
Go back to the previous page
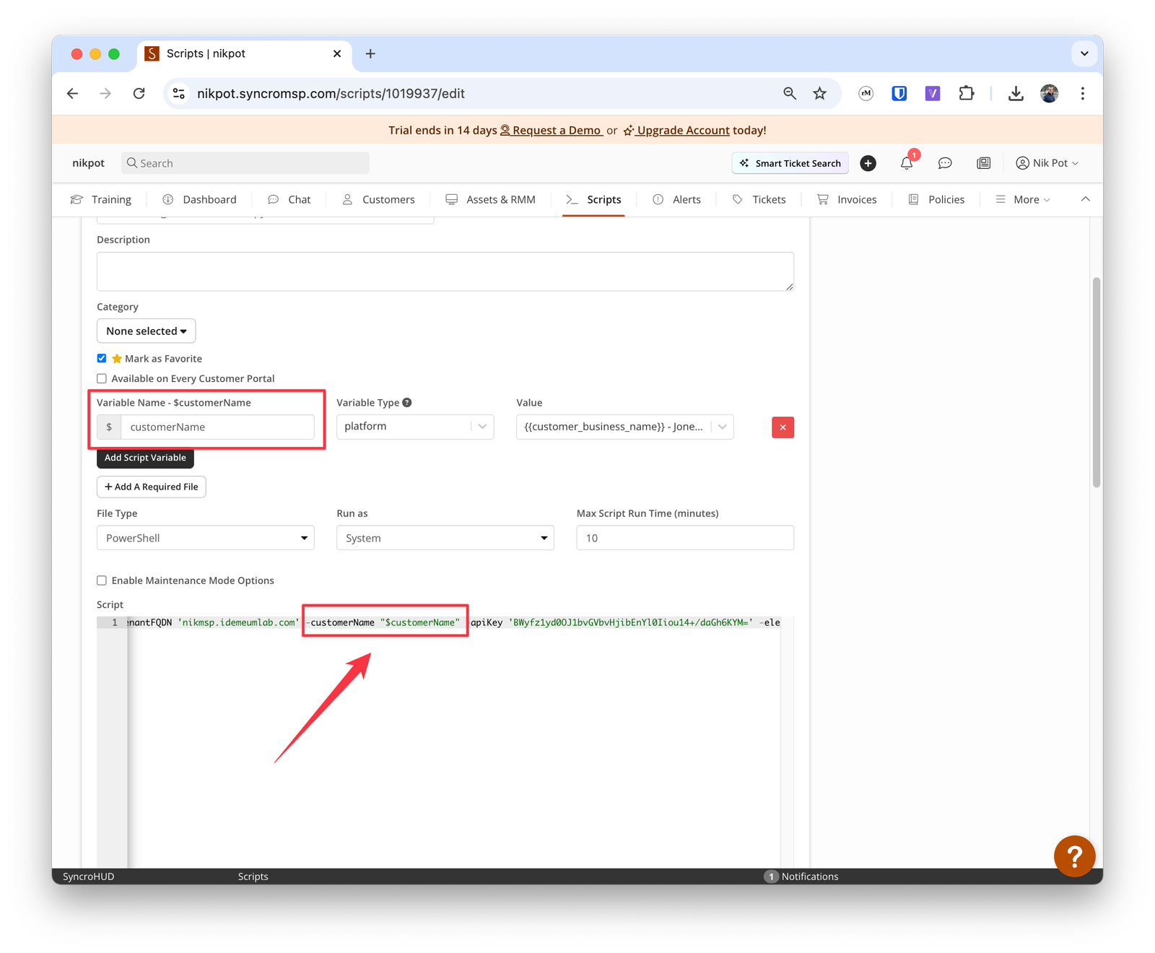tap(72, 93)
